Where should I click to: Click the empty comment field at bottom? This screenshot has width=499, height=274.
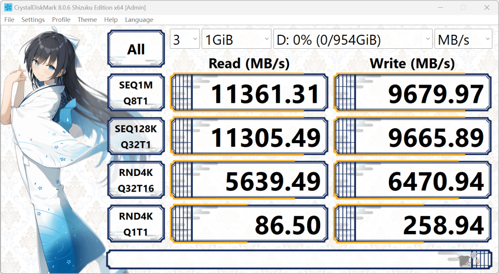299,259
